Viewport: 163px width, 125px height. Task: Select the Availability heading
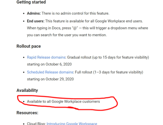click(x=27, y=90)
